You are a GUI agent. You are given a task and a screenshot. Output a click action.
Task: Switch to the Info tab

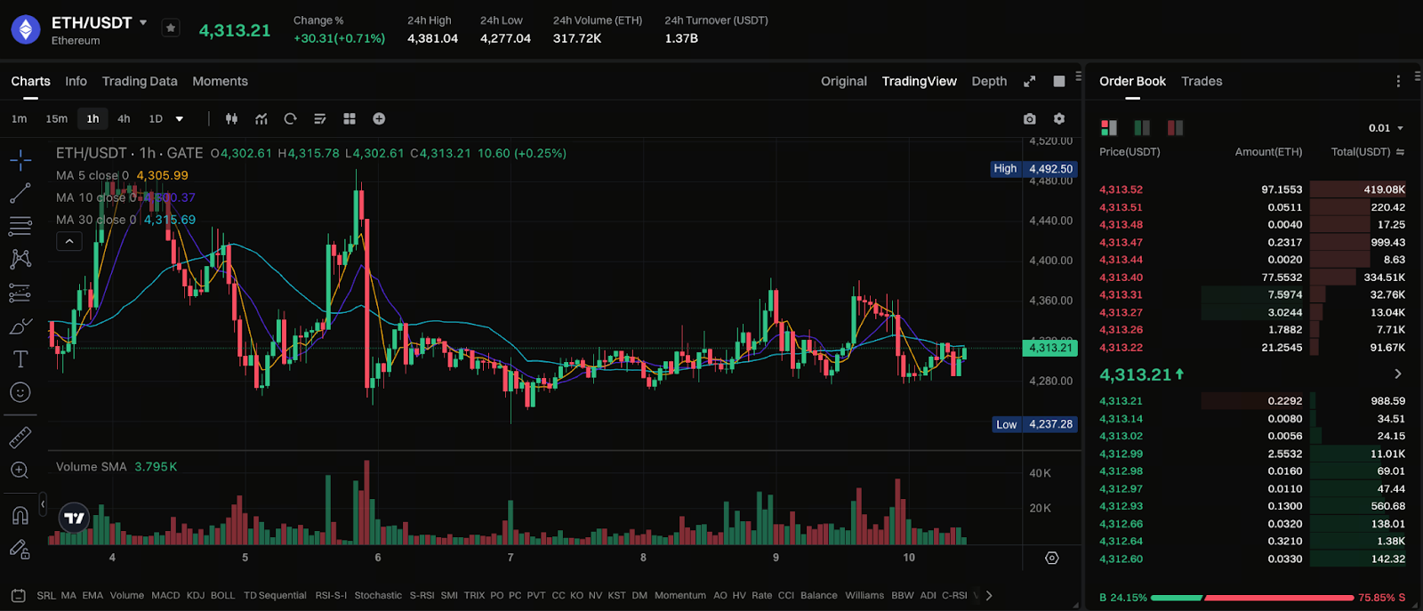pyautogui.click(x=76, y=81)
